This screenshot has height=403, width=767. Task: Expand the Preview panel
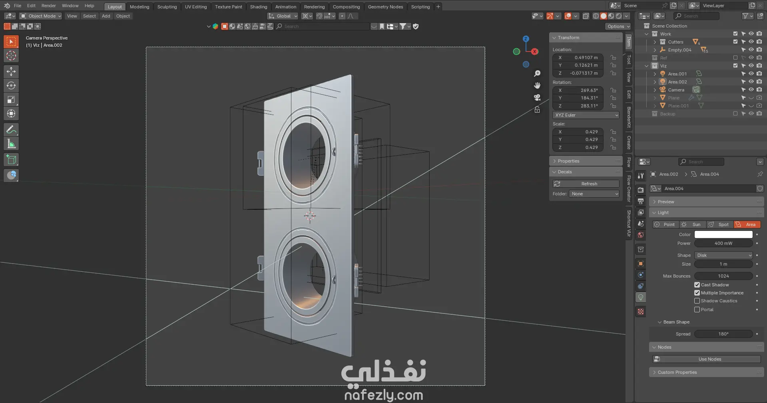706,202
